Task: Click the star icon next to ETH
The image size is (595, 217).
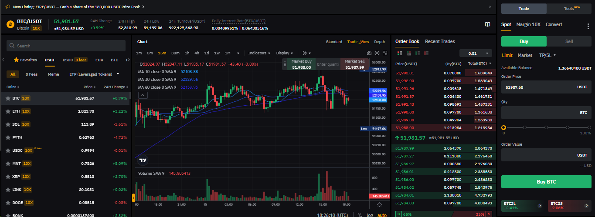Action: click(x=8, y=111)
